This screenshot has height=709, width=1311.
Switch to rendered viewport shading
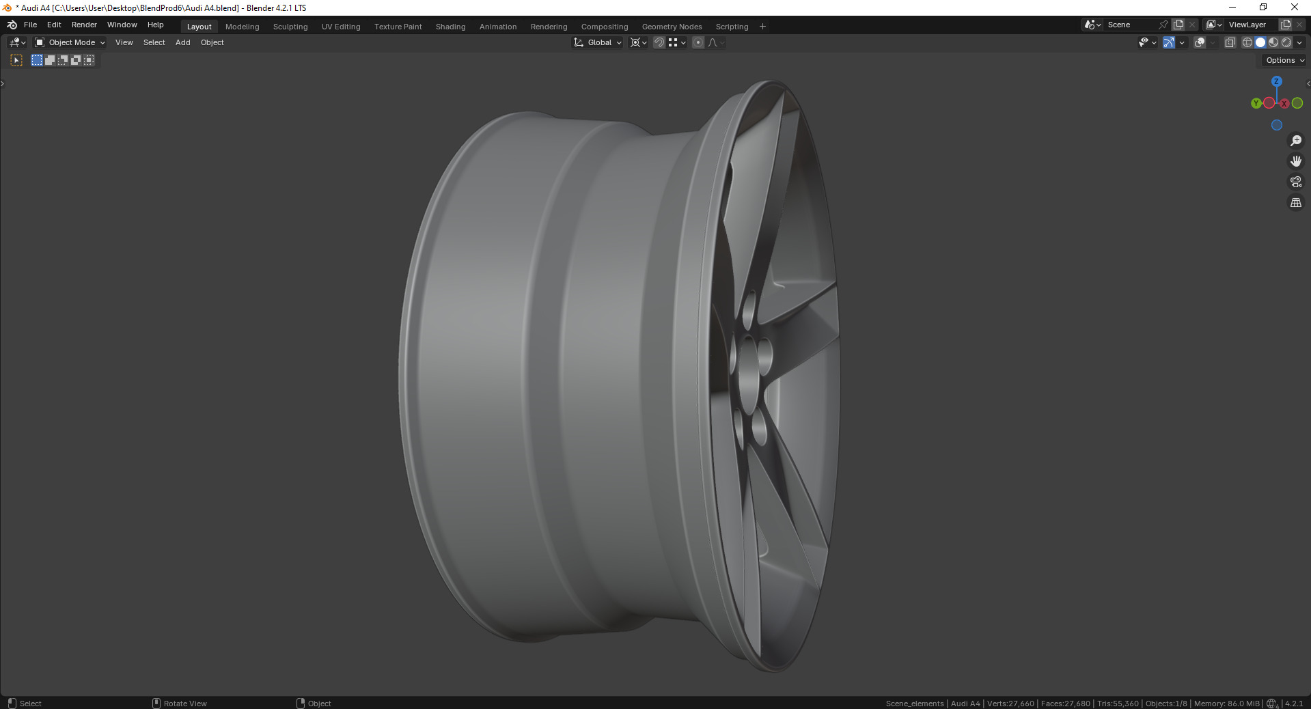pos(1286,42)
